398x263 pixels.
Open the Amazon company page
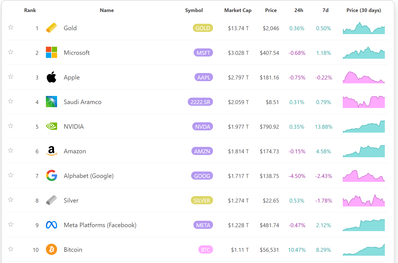(75, 151)
